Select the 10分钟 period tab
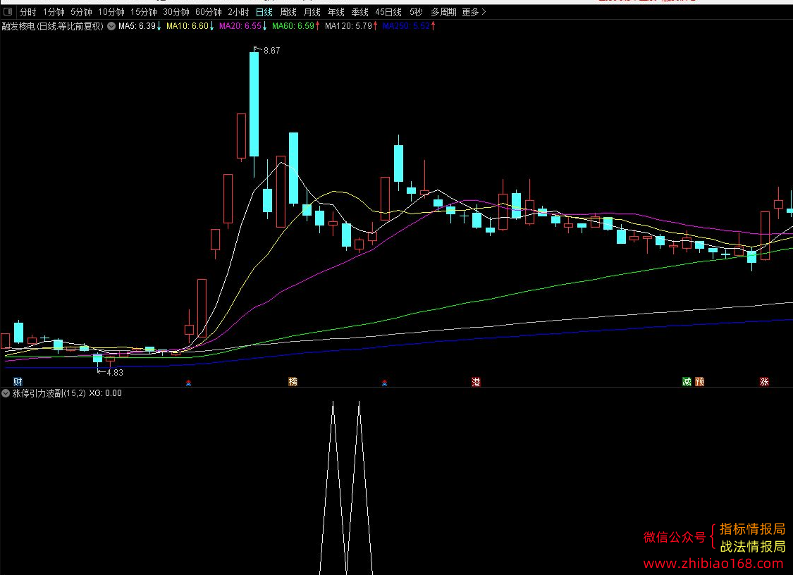This screenshot has height=575, width=793. [x=111, y=12]
